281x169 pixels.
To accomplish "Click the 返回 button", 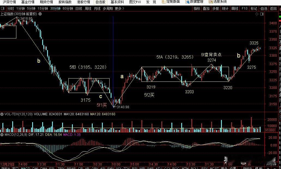I will pos(273,8).
